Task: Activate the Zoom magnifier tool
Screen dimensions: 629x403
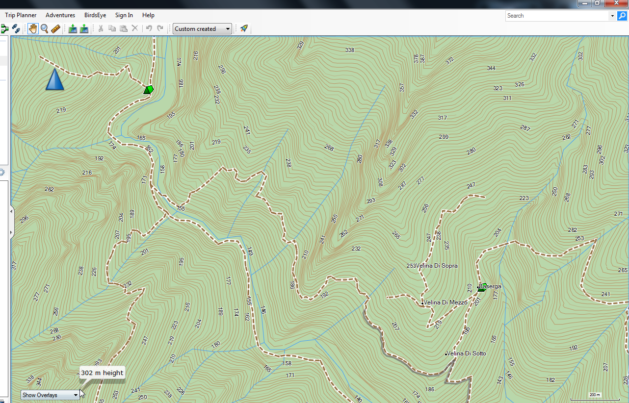Action: point(44,28)
